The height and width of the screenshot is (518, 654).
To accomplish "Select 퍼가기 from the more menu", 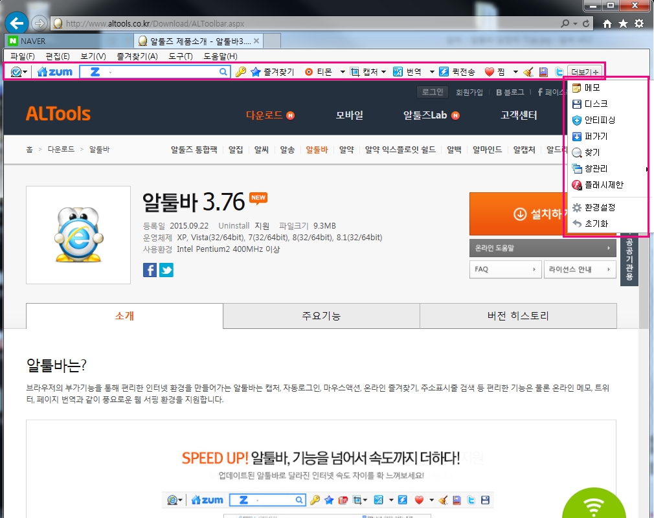I will point(609,137).
